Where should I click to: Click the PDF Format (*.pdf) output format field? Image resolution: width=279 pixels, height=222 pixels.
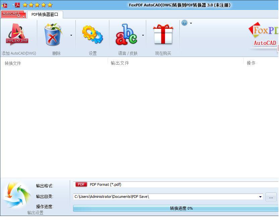click(x=176, y=184)
